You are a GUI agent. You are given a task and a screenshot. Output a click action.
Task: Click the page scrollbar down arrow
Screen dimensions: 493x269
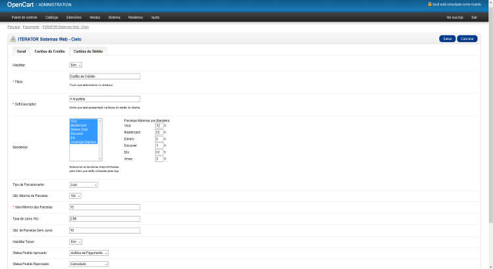pos(490,267)
